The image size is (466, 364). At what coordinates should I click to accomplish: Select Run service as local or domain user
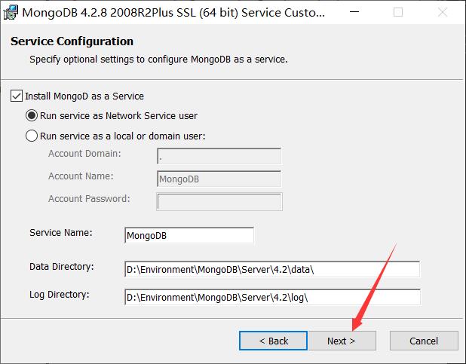pos(32,136)
